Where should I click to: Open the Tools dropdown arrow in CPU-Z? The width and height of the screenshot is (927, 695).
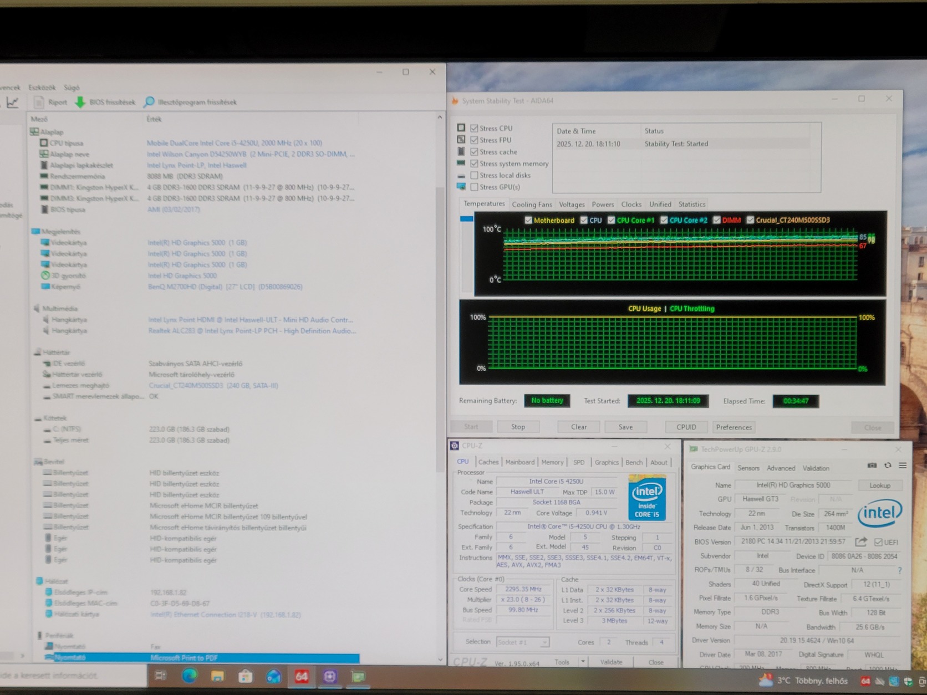[583, 662]
